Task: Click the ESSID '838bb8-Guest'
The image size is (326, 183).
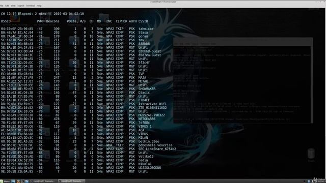Action: [150, 51]
